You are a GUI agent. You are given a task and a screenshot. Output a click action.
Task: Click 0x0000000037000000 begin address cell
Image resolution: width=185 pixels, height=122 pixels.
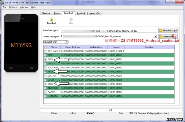(x=73, y=92)
